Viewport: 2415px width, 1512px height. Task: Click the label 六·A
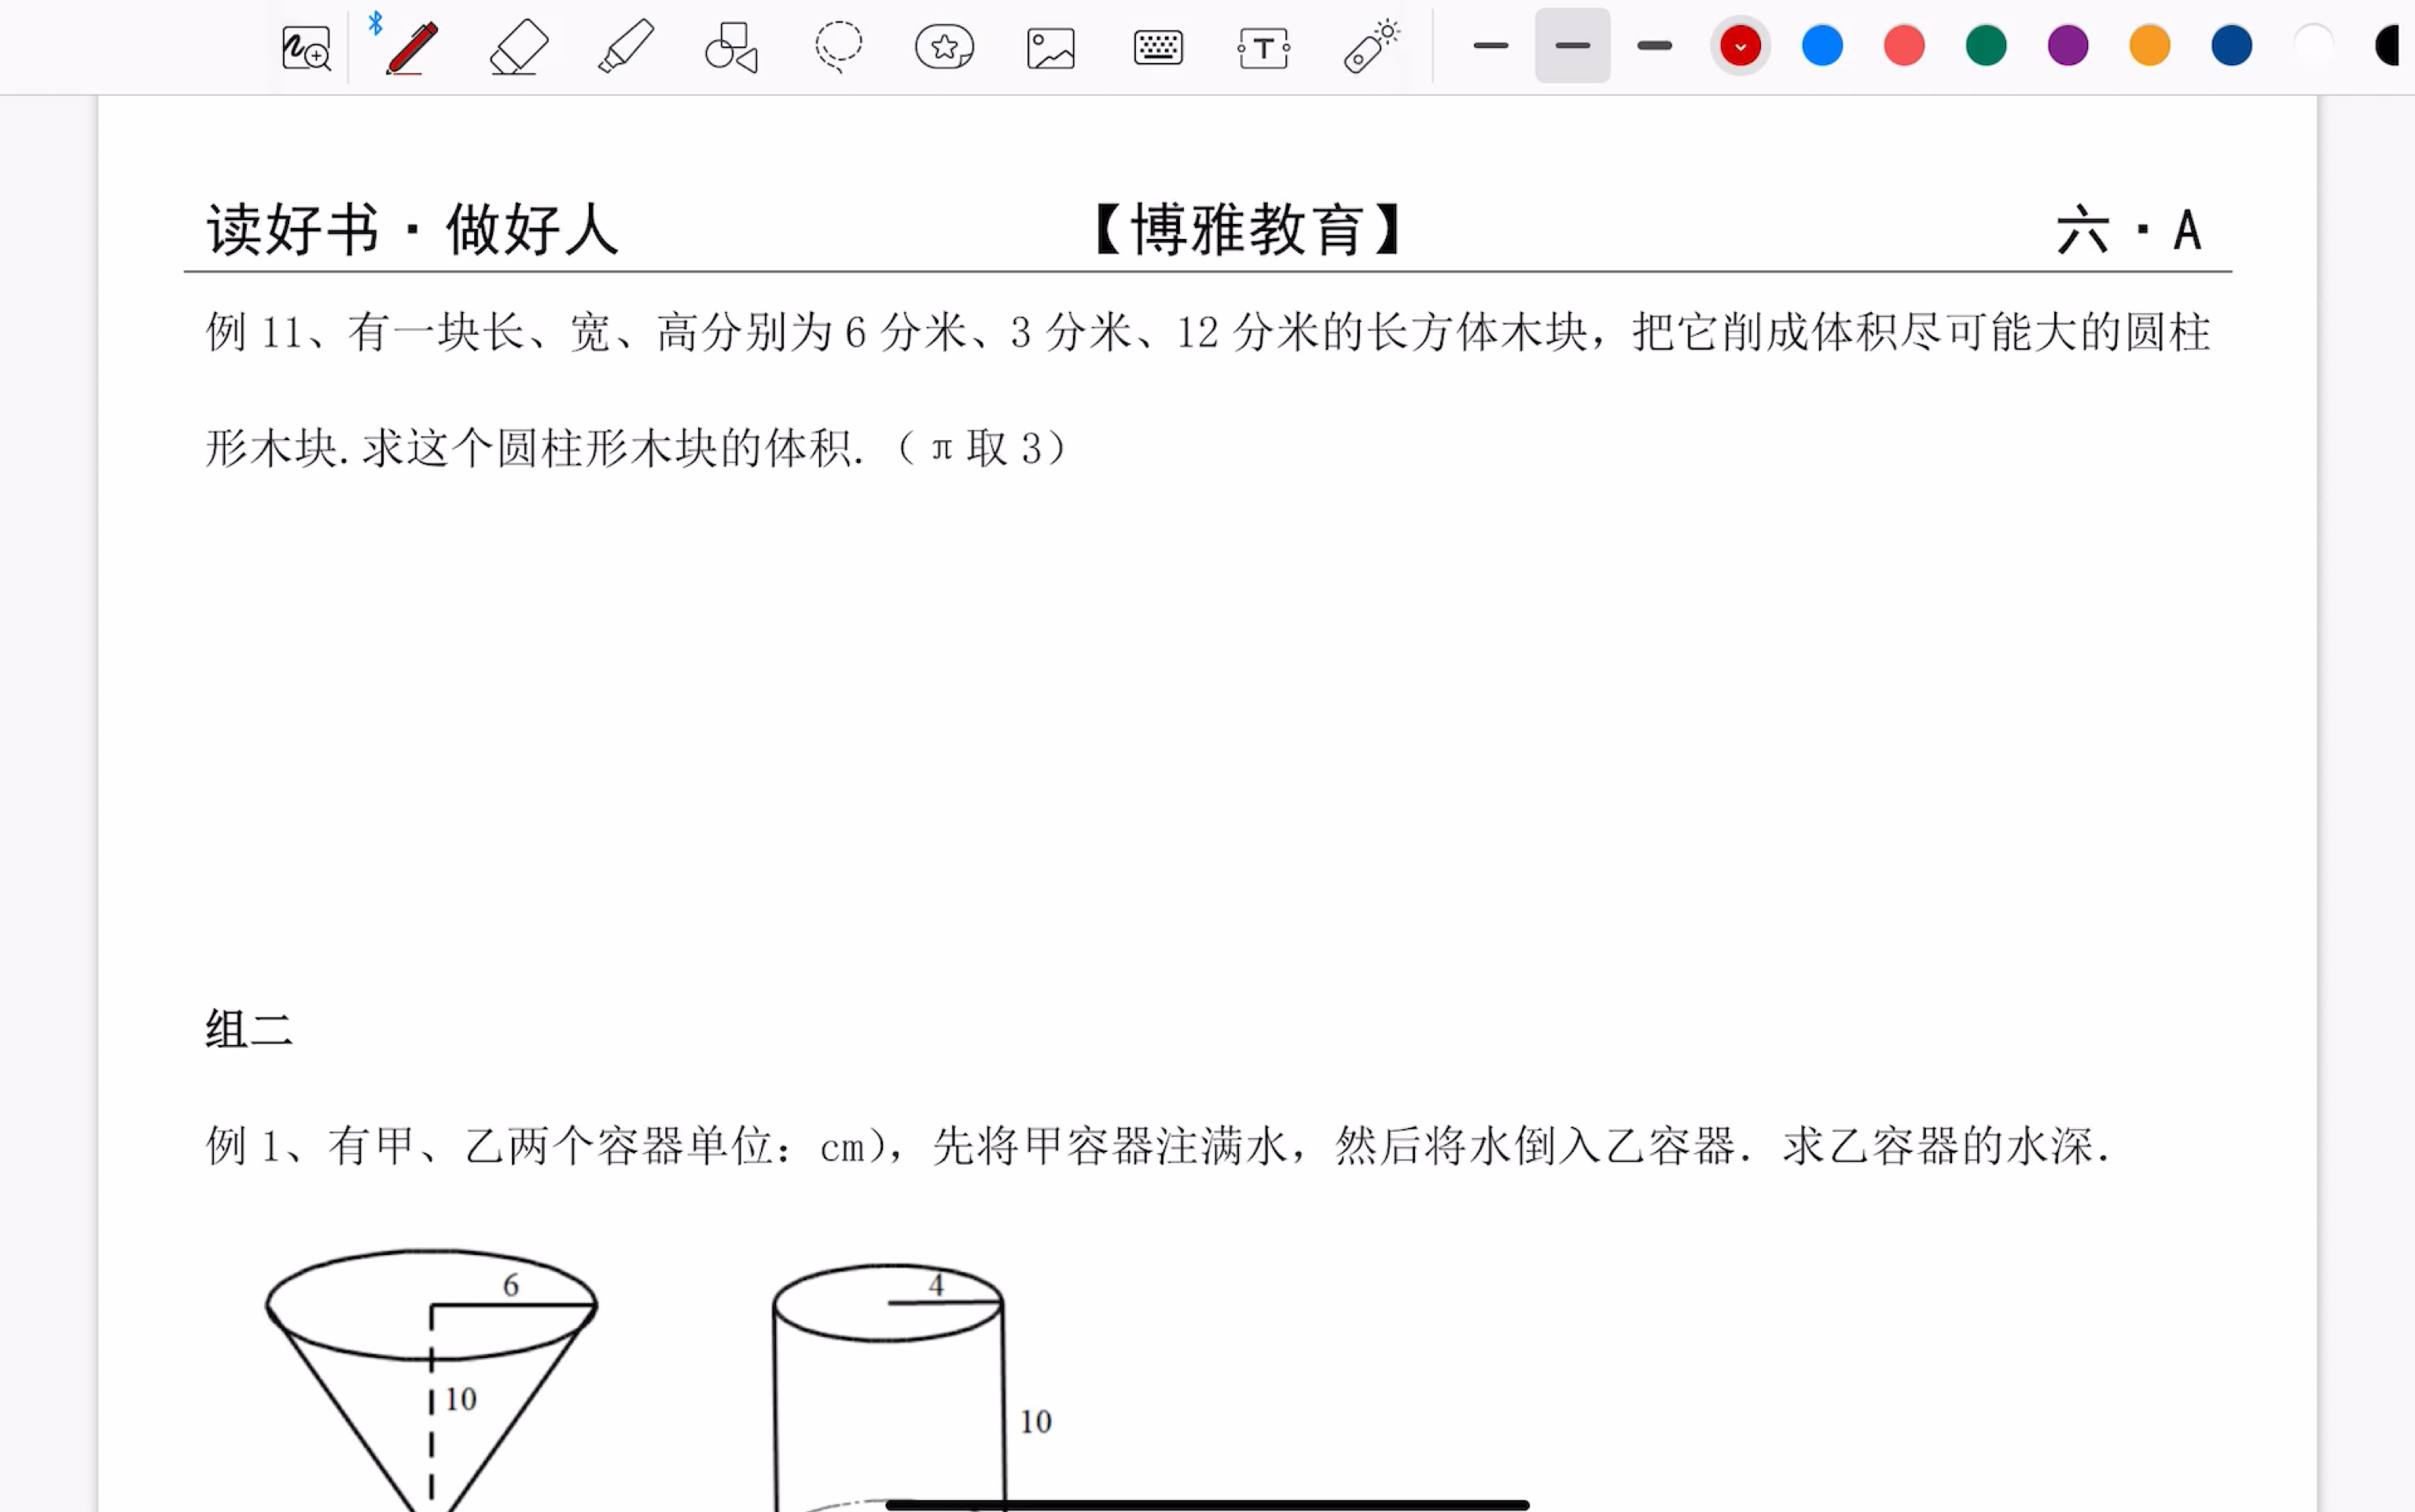[2129, 230]
